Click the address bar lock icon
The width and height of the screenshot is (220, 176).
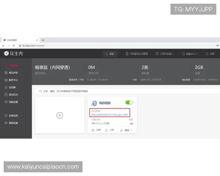pyautogui.click(x=20, y=45)
